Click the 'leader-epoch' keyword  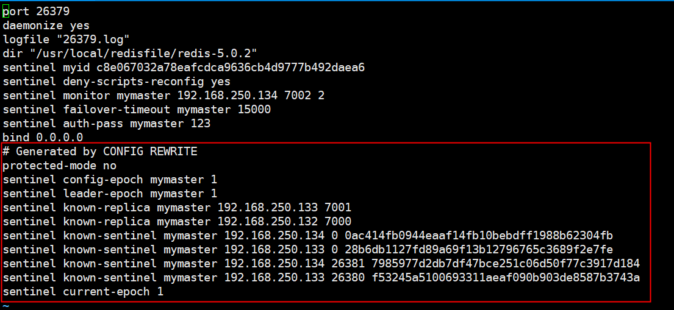click(x=103, y=194)
